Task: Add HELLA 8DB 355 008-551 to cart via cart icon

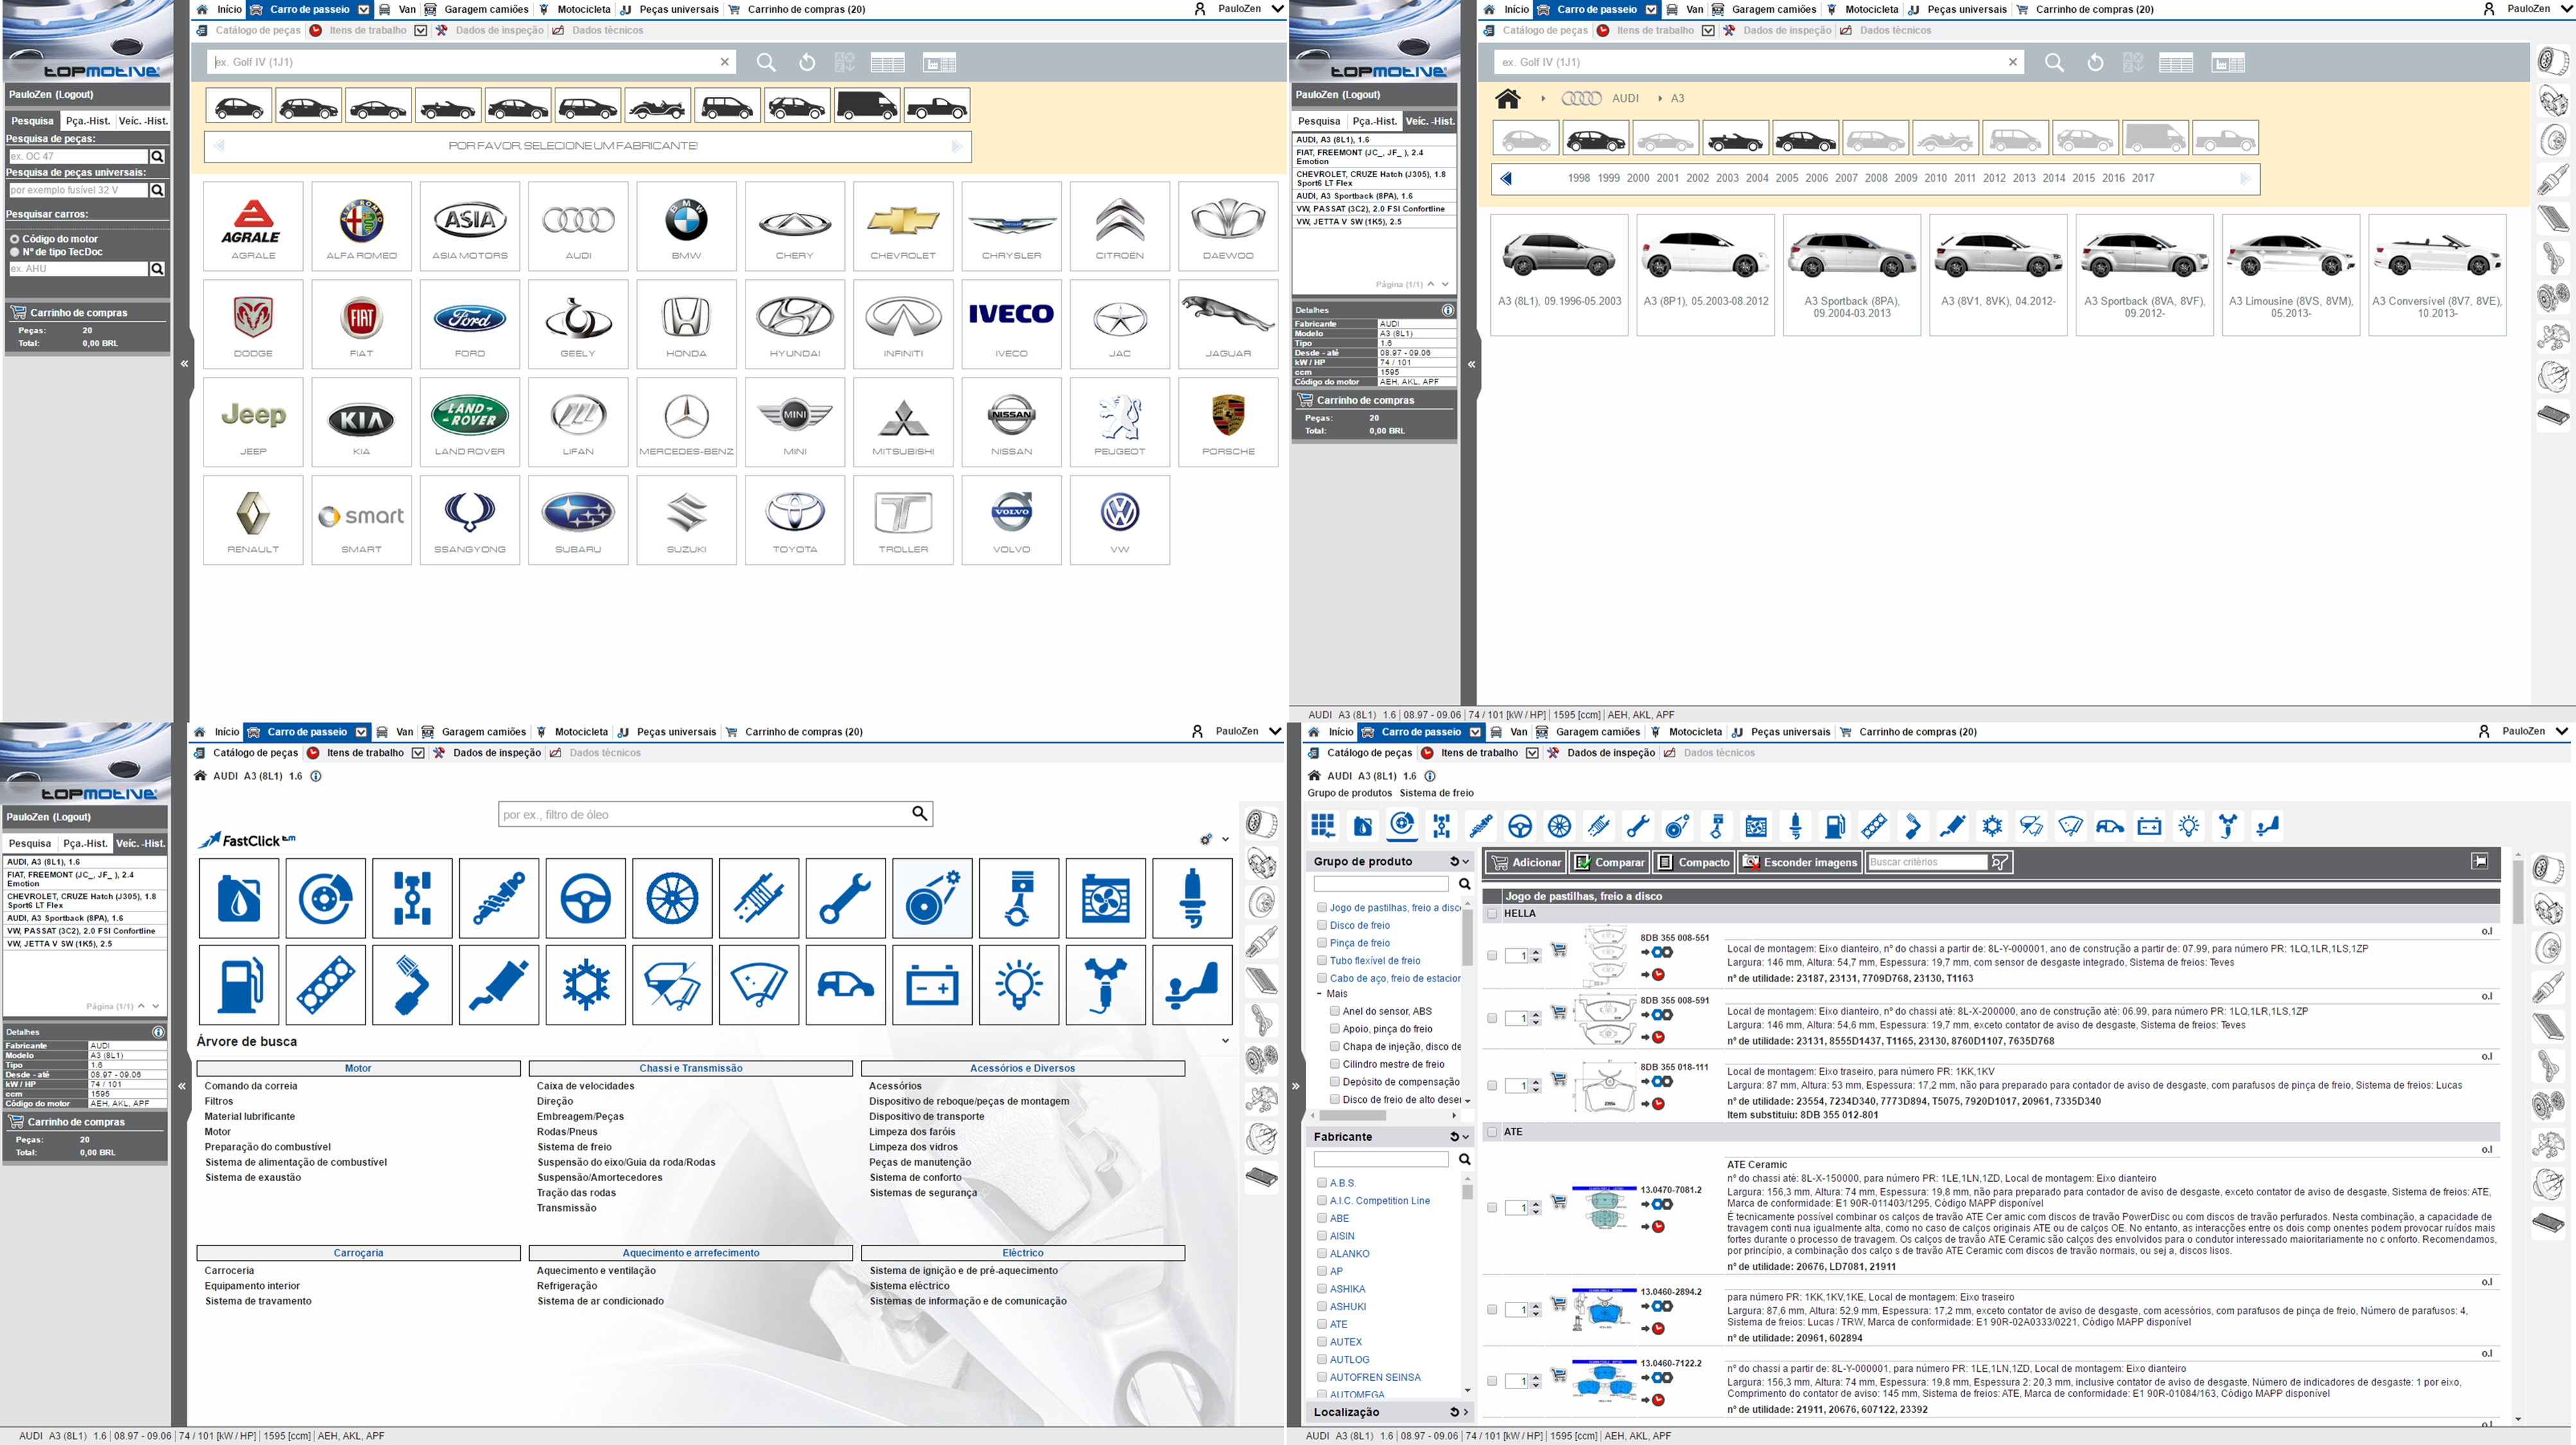Action: point(1559,949)
